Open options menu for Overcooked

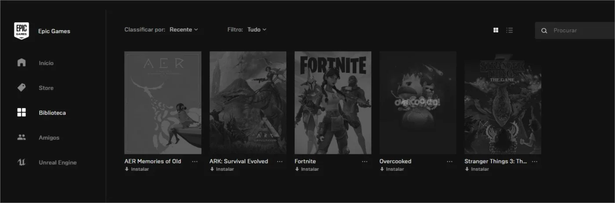click(450, 162)
